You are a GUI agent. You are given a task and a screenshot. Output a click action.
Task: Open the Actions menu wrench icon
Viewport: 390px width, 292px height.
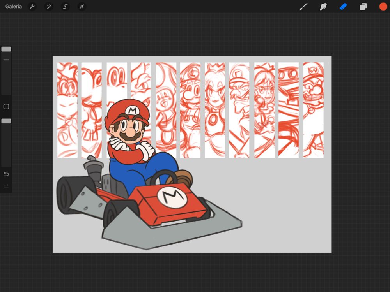[x=32, y=6]
